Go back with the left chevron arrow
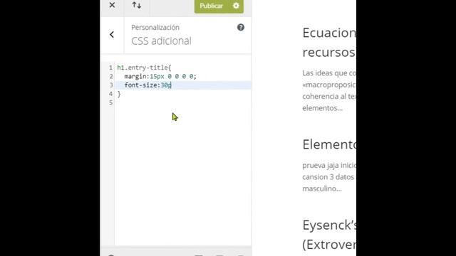Viewport: 456px width, 256px height. tap(112, 35)
